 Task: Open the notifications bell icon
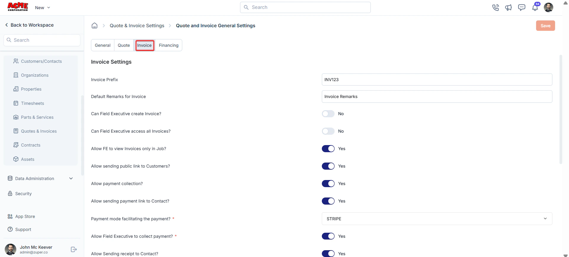point(535,7)
